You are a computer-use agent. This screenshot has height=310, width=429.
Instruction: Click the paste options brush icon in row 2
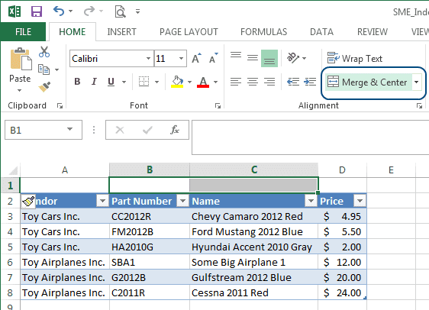pyautogui.click(x=28, y=202)
